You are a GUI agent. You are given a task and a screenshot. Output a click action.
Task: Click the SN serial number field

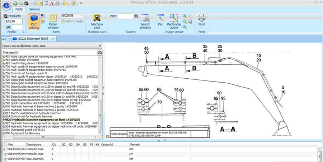point(17,27)
